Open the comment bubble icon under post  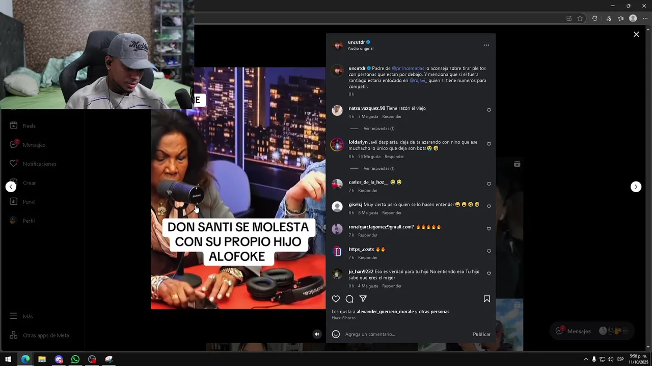click(x=349, y=299)
